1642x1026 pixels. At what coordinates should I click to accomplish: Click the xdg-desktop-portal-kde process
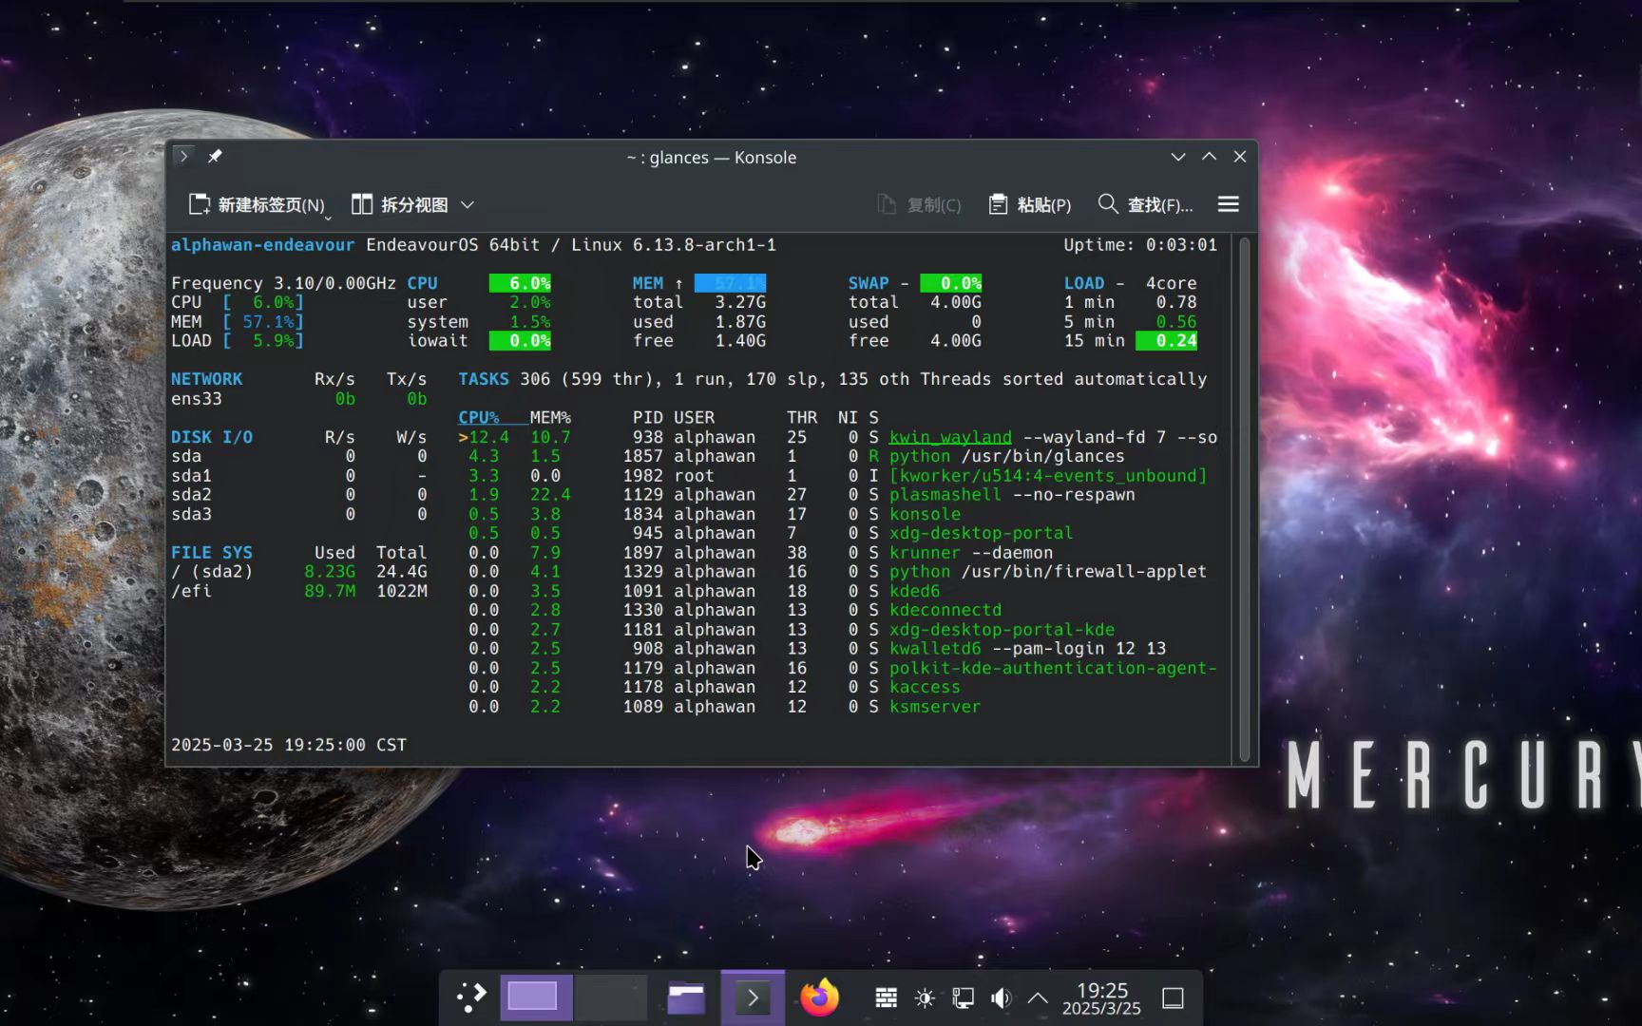pyautogui.click(x=1002, y=630)
